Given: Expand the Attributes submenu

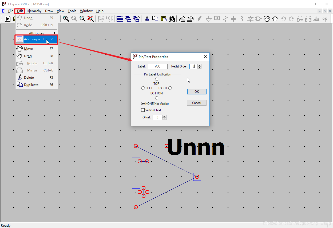Looking at the screenshot, I should (x=37, y=33).
